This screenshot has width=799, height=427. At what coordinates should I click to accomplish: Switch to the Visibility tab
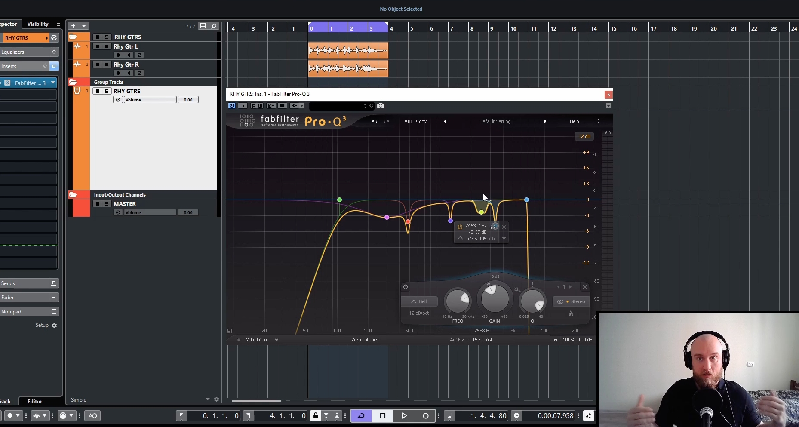tap(38, 24)
